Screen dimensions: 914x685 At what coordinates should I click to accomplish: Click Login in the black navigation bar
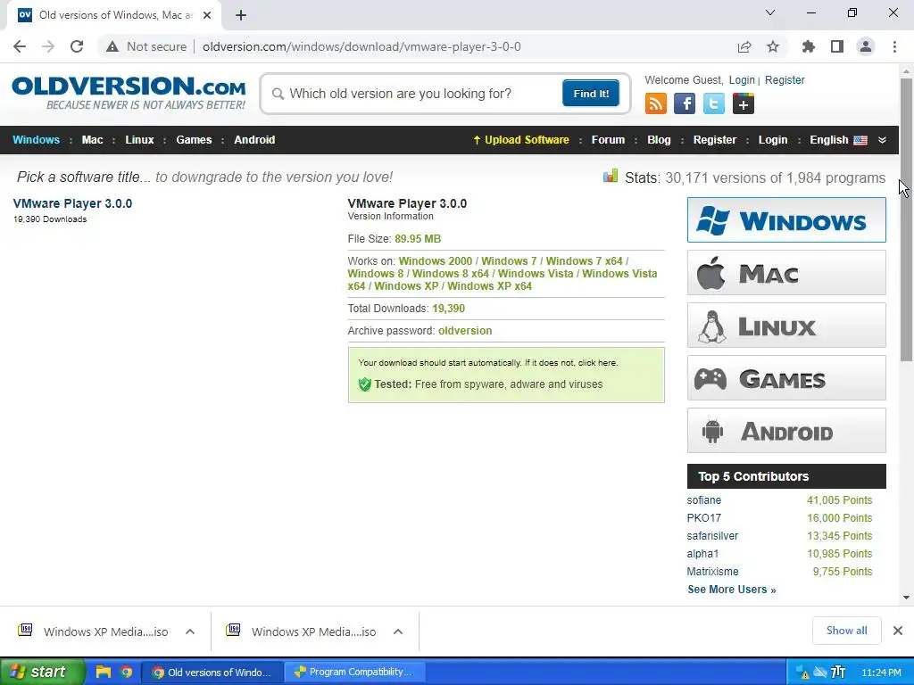[x=773, y=140]
